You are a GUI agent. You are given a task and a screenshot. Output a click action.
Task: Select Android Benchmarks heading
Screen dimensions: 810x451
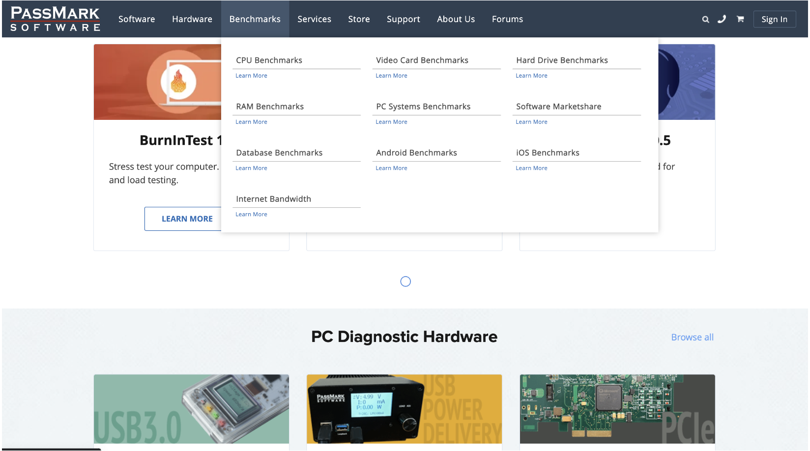point(416,153)
